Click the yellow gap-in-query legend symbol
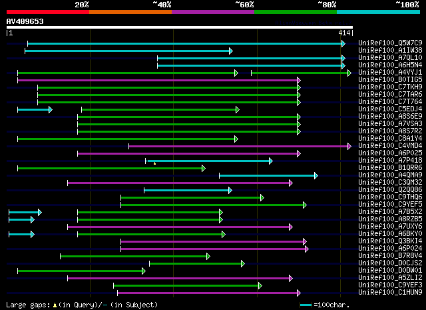Image resolution: width=426 pixels, height=310 pixels. (x=55, y=305)
